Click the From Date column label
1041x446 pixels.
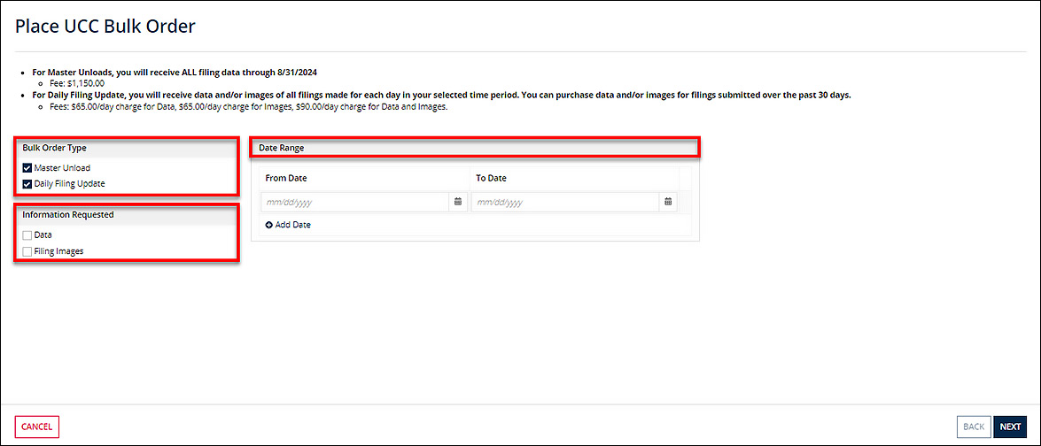[286, 178]
